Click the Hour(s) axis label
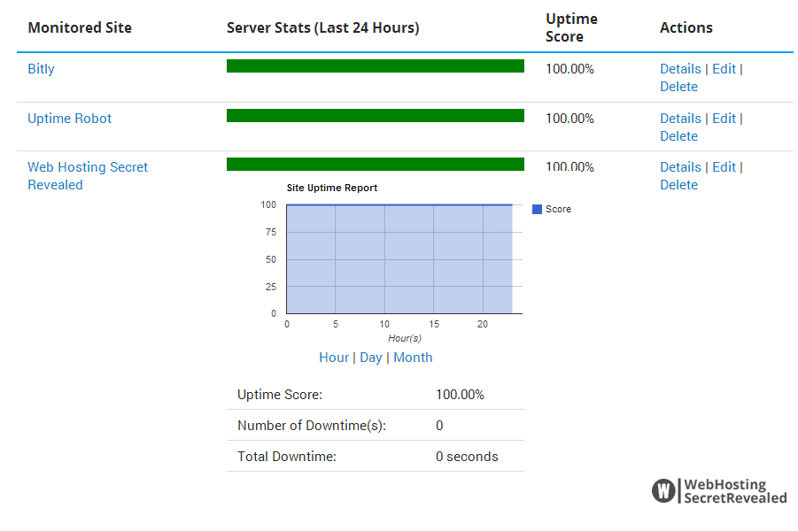Viewport: 798px width, 531px height. [405, 338]
